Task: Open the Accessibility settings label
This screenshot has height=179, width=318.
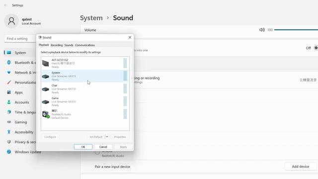Action: (24, 132)
